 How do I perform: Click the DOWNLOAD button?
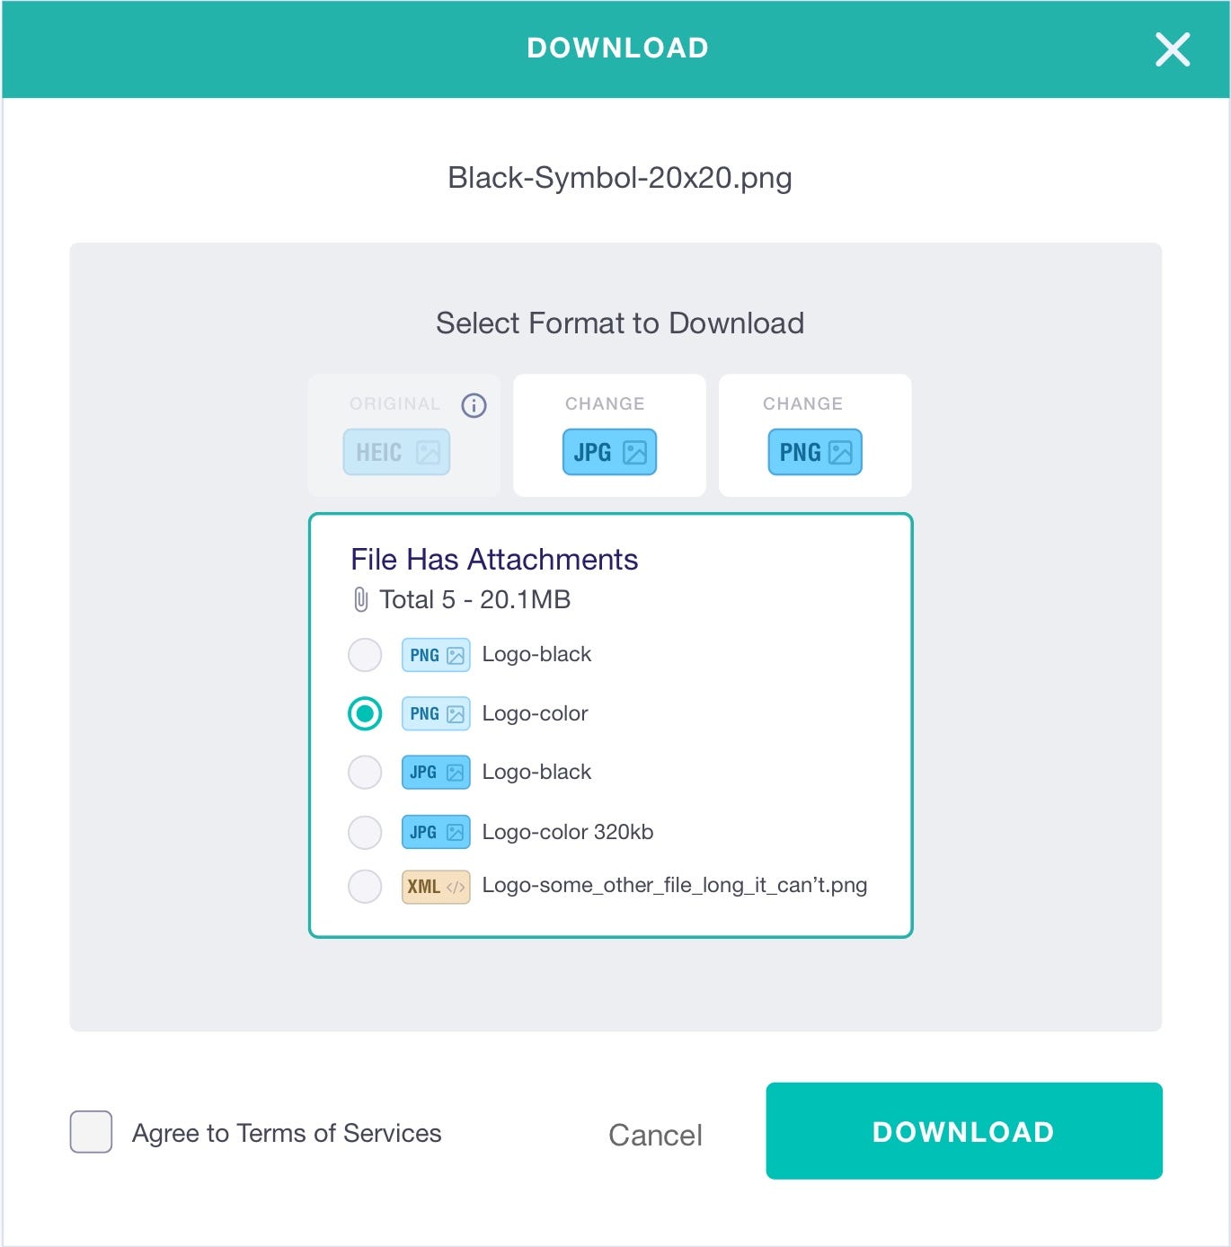[963, 1131]
